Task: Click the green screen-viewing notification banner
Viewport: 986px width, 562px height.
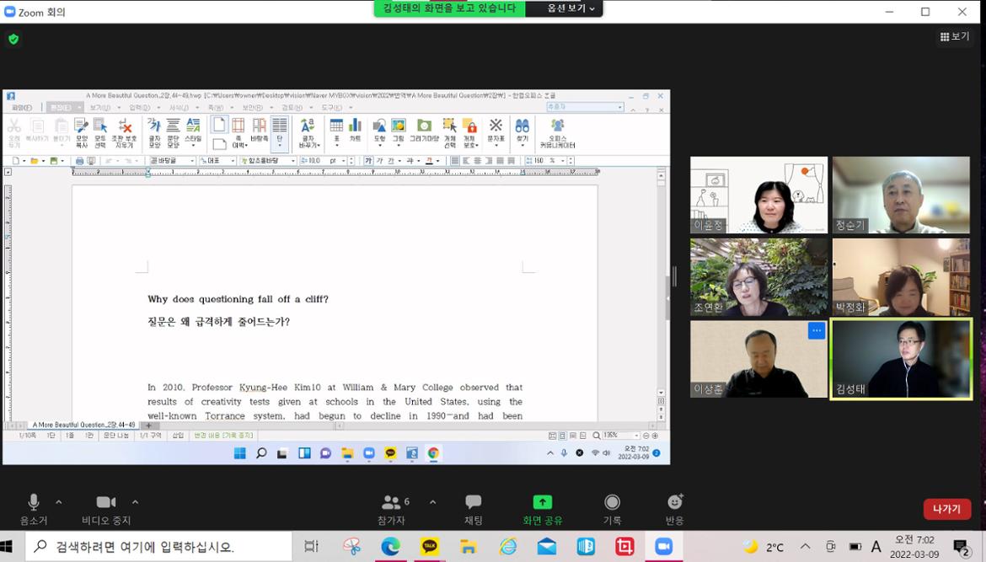Action: 449,8
